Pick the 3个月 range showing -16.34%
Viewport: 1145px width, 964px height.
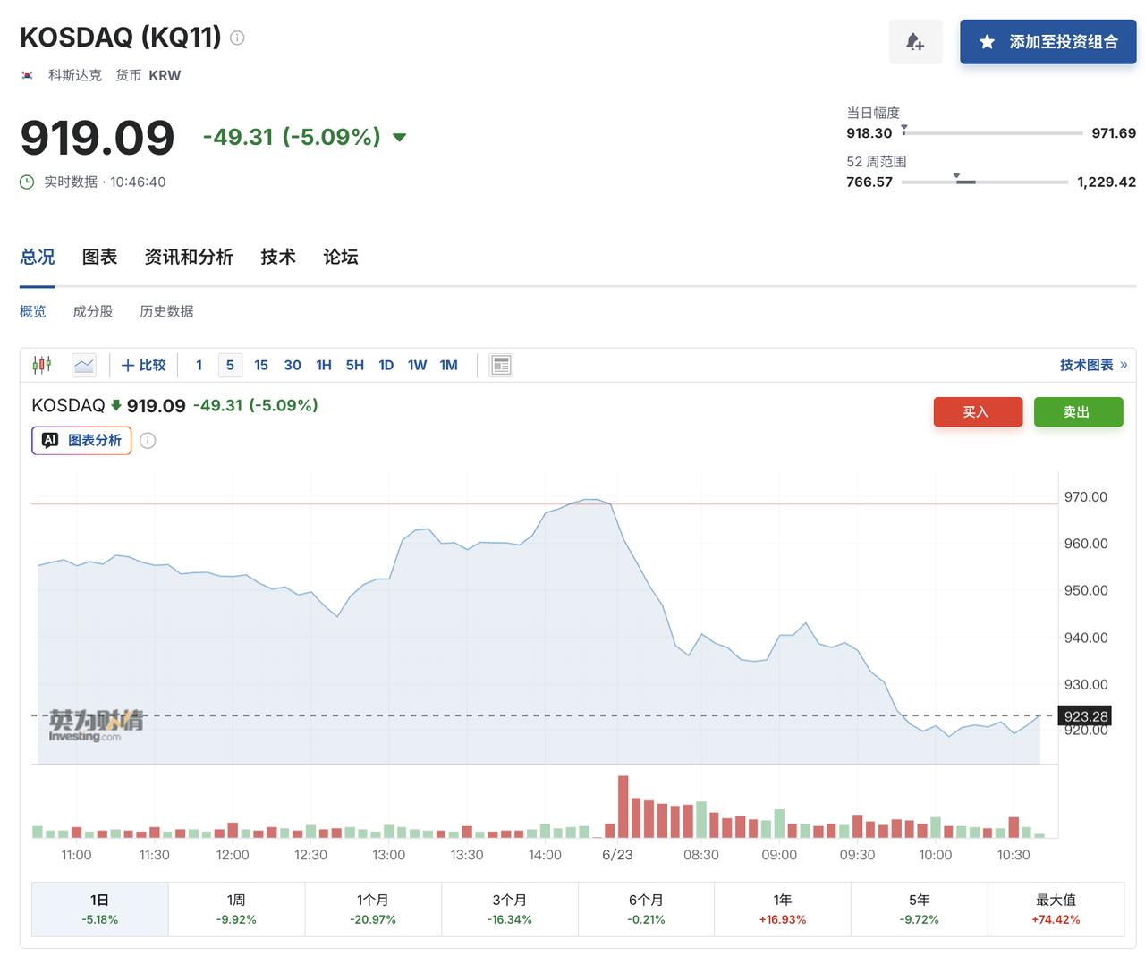pos(510,909)
